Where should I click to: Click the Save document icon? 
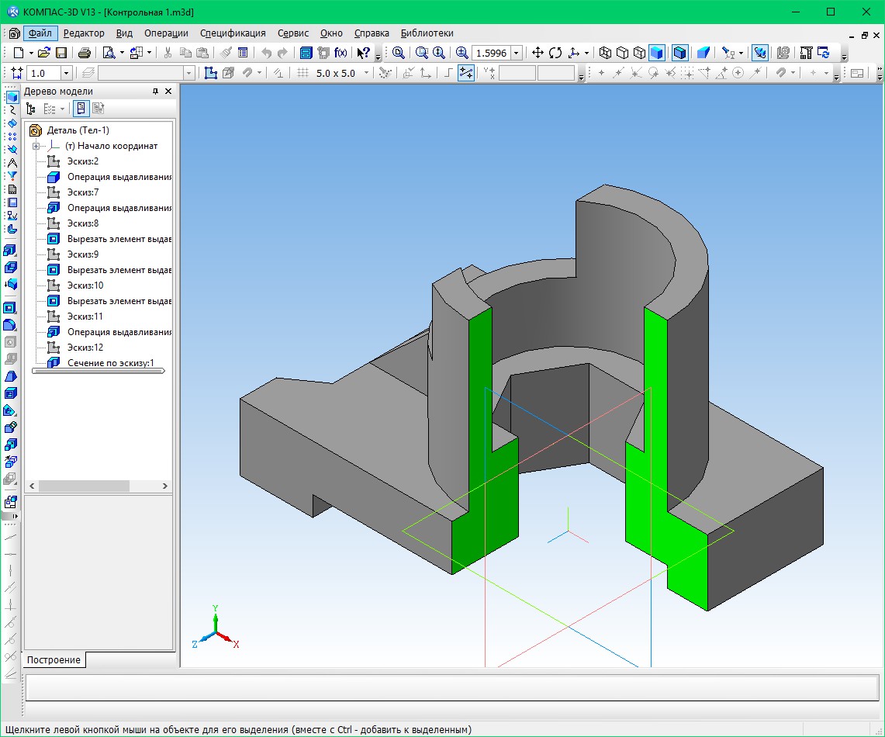point(60,53)
